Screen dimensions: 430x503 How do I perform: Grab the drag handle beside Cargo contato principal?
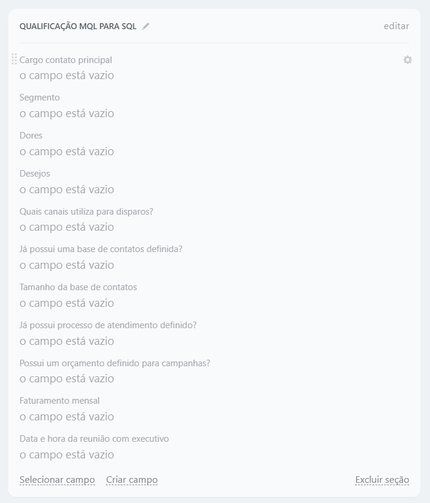[14, 59]
